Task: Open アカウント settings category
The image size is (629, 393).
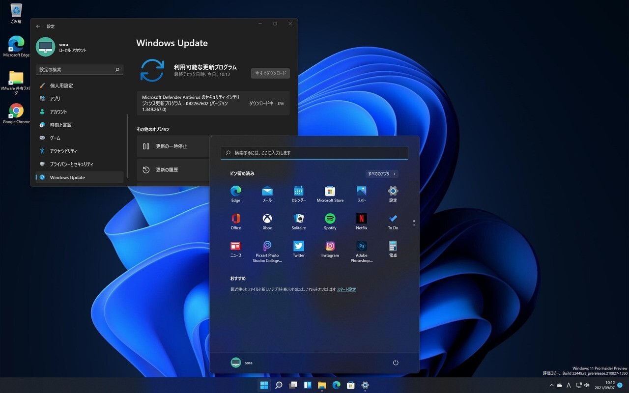Action: (80, 112)
